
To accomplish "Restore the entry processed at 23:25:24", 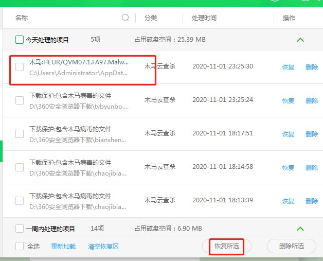I will click(288, 100).
